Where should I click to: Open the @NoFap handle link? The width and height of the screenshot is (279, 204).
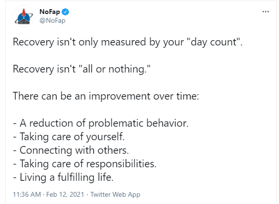[52, 21]
